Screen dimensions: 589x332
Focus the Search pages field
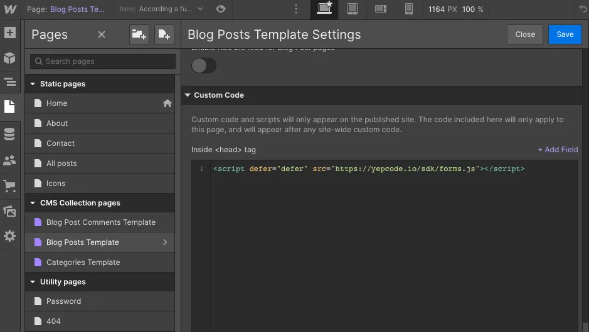pyautogui.click(x=103, y=61)
